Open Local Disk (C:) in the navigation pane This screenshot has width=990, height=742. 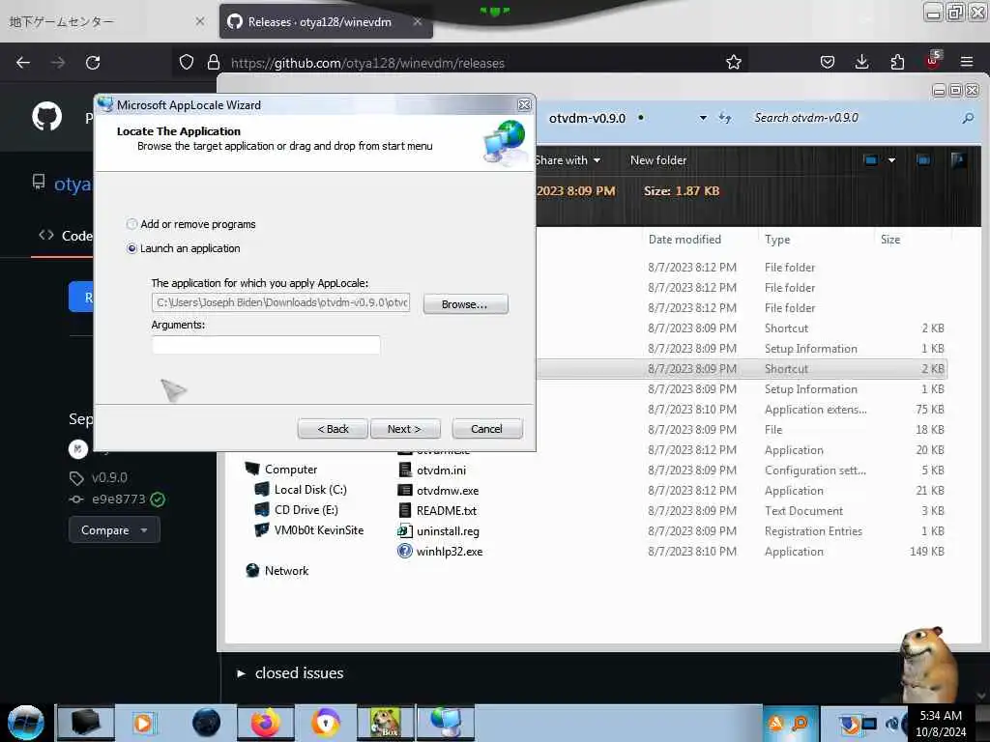310,490
